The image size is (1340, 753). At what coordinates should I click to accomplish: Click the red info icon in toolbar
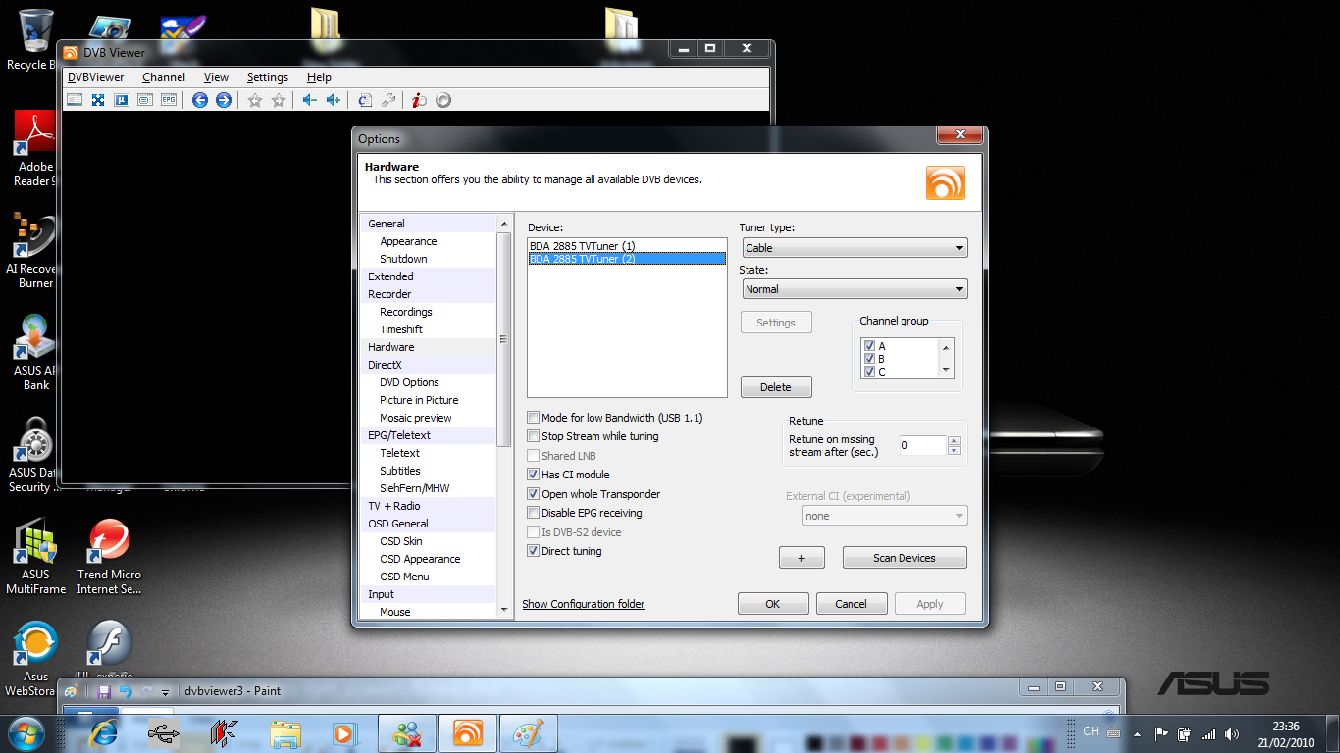419,100
